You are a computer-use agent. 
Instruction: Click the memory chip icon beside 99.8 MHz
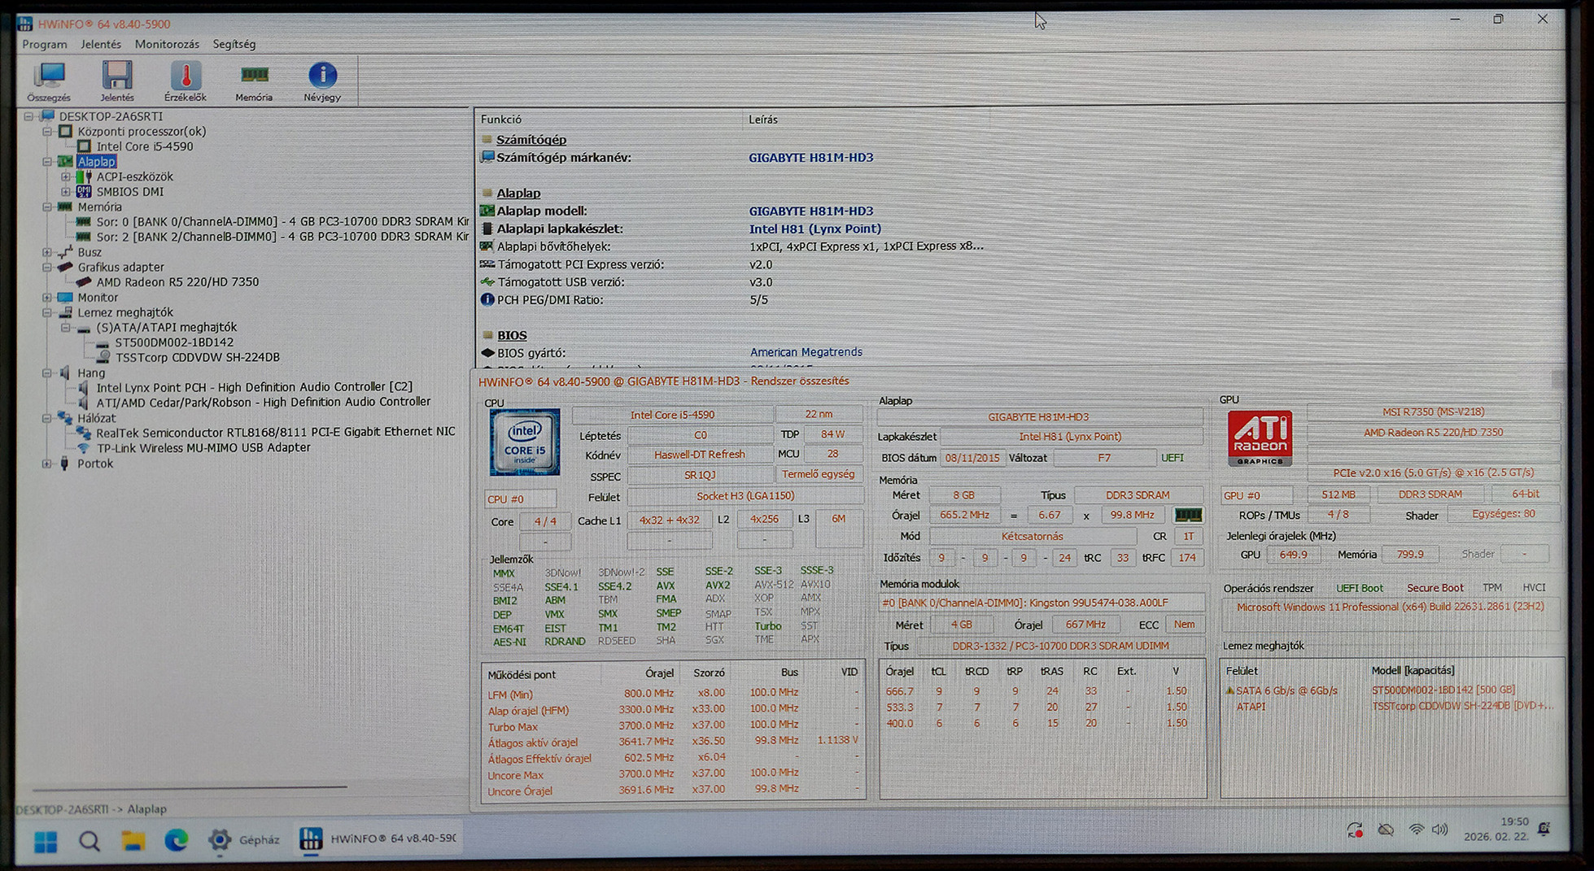(1188, 515)
